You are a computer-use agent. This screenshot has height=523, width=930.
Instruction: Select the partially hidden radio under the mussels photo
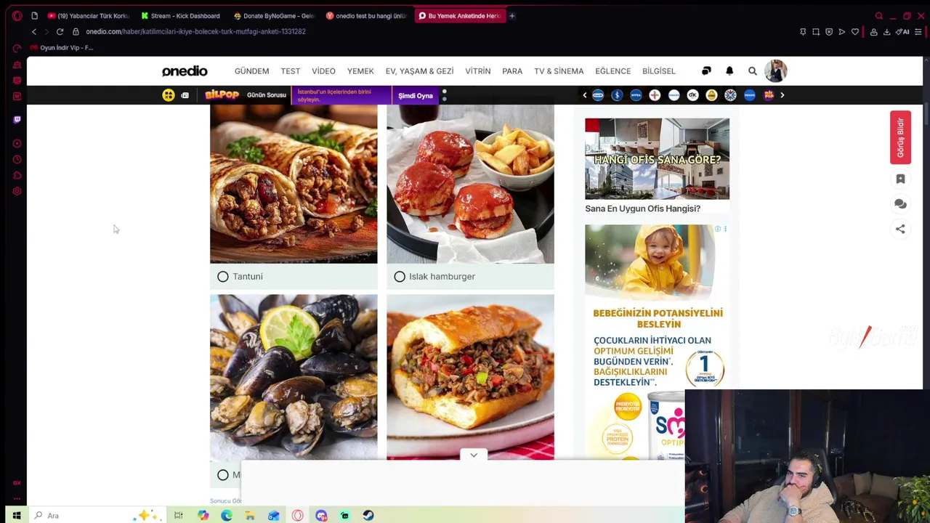tap(223, 475)
